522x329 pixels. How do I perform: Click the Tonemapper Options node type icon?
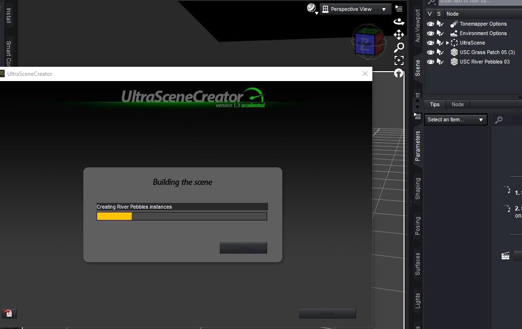click(454, 24)
